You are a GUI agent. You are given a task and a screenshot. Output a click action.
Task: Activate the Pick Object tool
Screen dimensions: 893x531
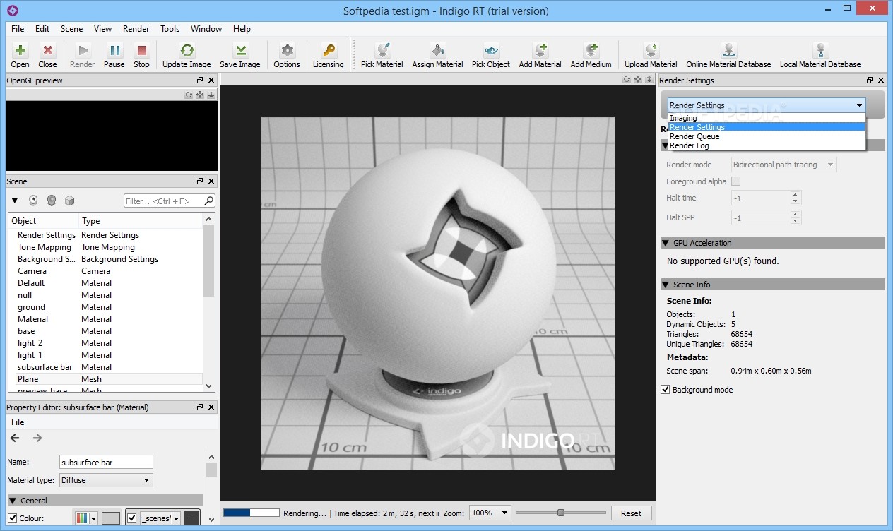pos(491,51)
